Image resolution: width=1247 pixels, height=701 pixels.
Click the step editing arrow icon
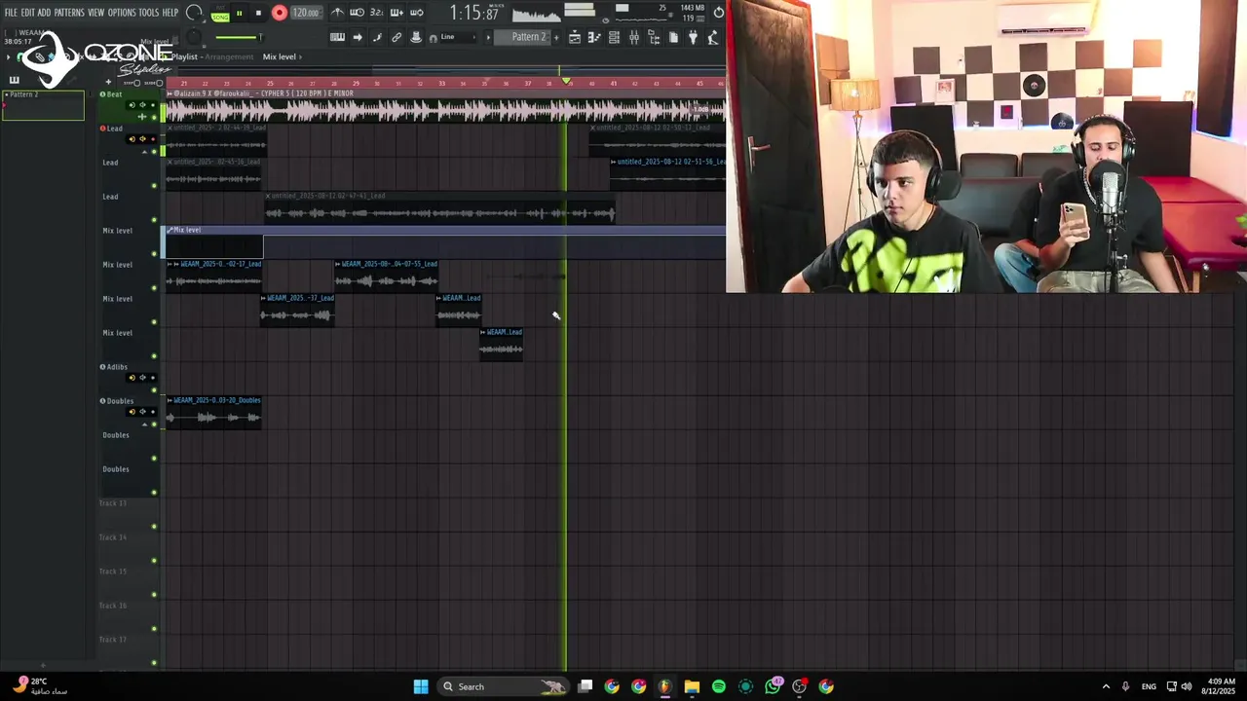(x=357, y=37)
